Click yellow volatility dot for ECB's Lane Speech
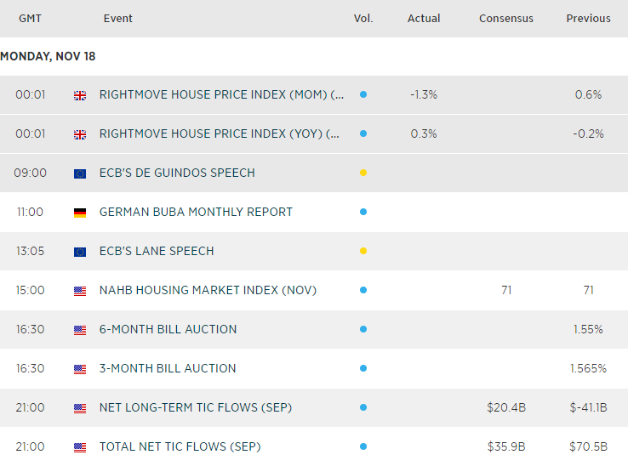 (x=363, y=252)
